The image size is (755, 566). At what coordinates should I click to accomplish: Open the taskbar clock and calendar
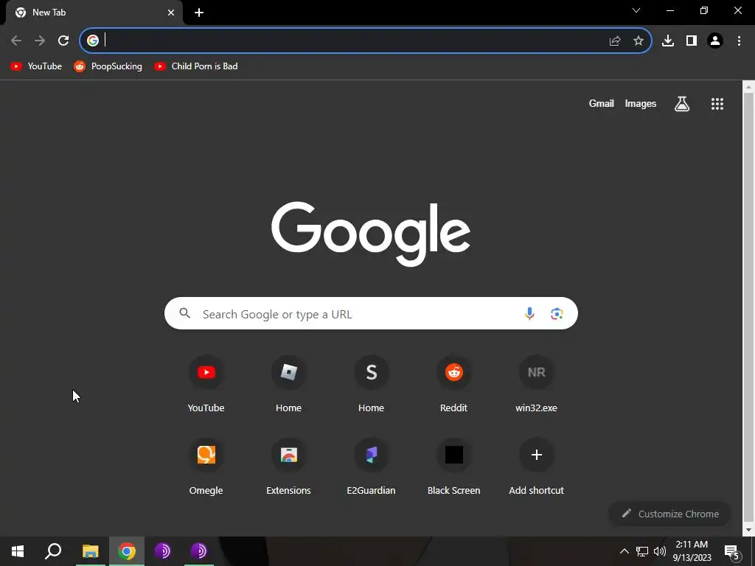(692, 551)
